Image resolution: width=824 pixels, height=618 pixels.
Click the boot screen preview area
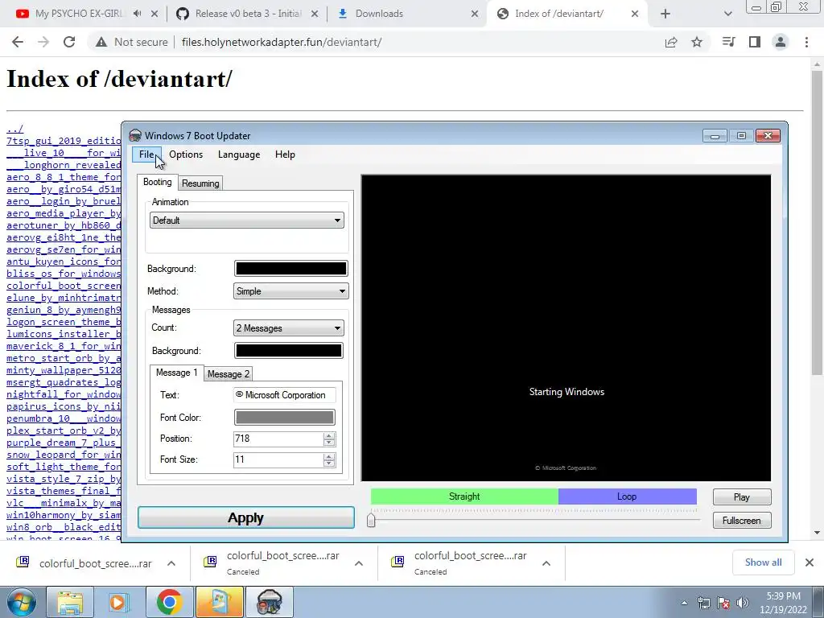566,328
